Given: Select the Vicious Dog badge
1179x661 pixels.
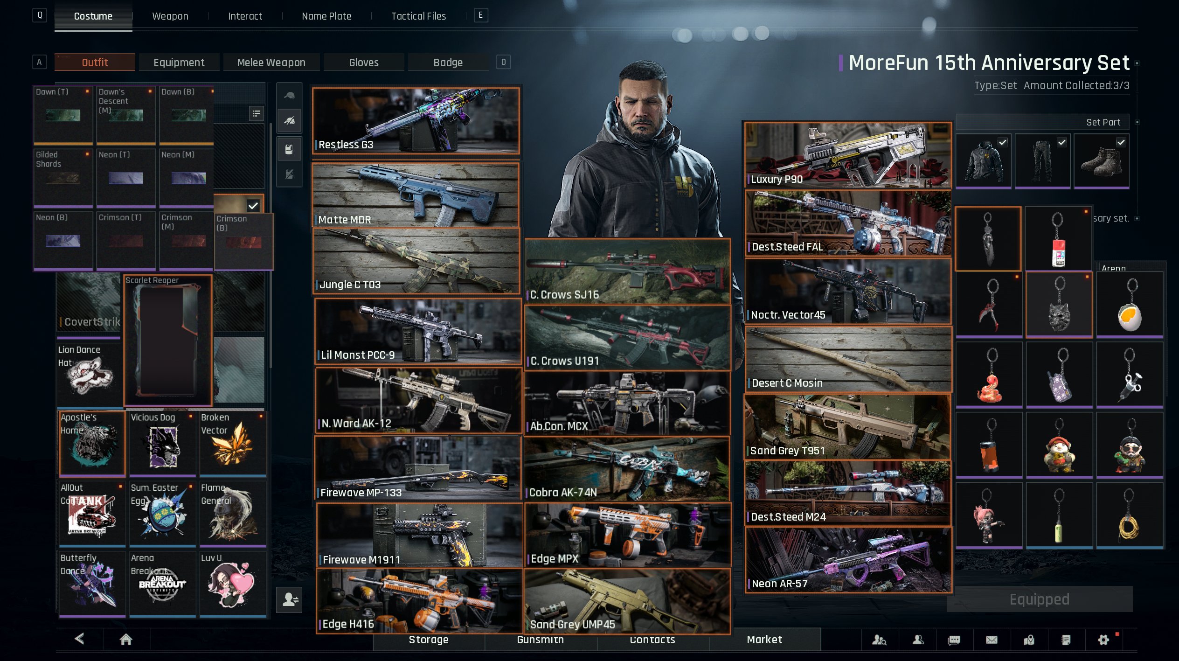Looking at the screenshot, I should [x=162, y=444].
